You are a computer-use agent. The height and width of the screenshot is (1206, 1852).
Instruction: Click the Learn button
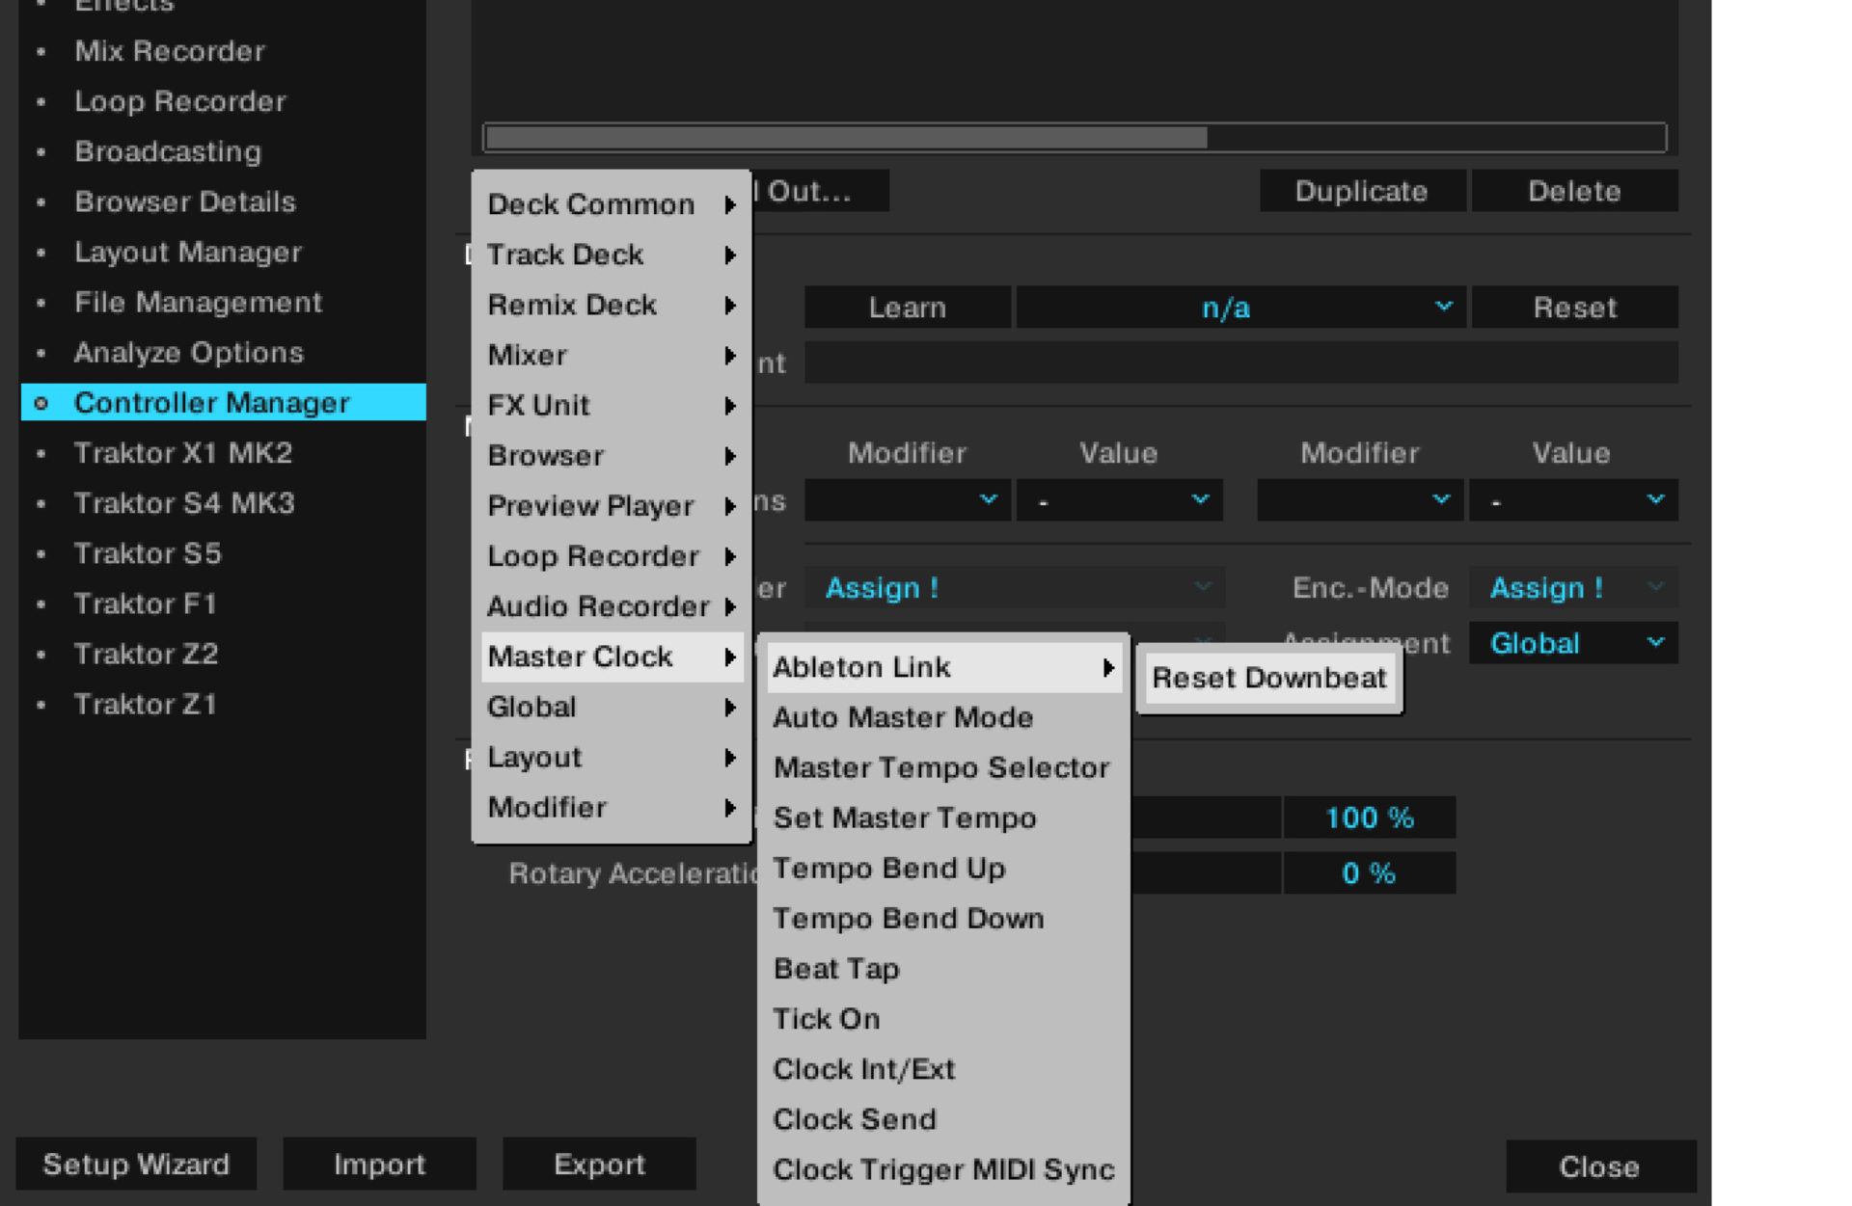907,308
